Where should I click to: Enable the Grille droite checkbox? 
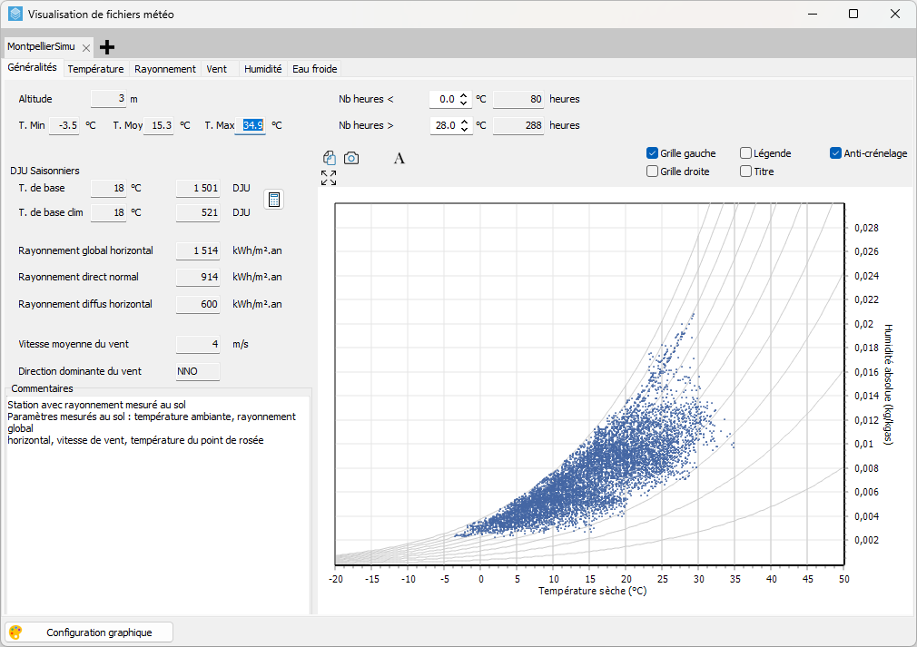[652, 171]
